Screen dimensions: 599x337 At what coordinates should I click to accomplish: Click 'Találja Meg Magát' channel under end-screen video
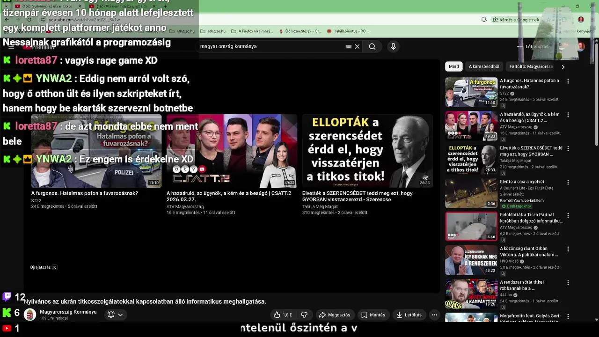click(320, 206)
